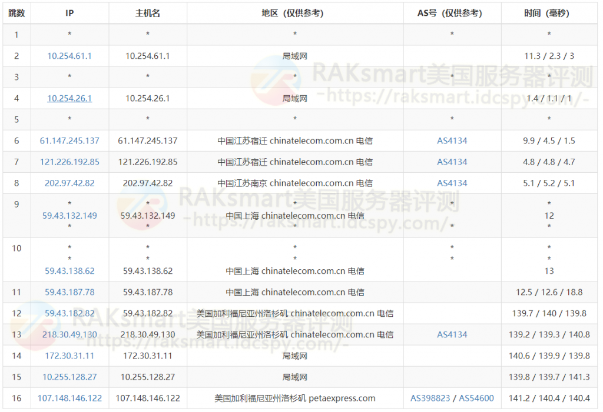
Task: Select time value 11.3 / 2.3 / 3
Action: [549, 56]
